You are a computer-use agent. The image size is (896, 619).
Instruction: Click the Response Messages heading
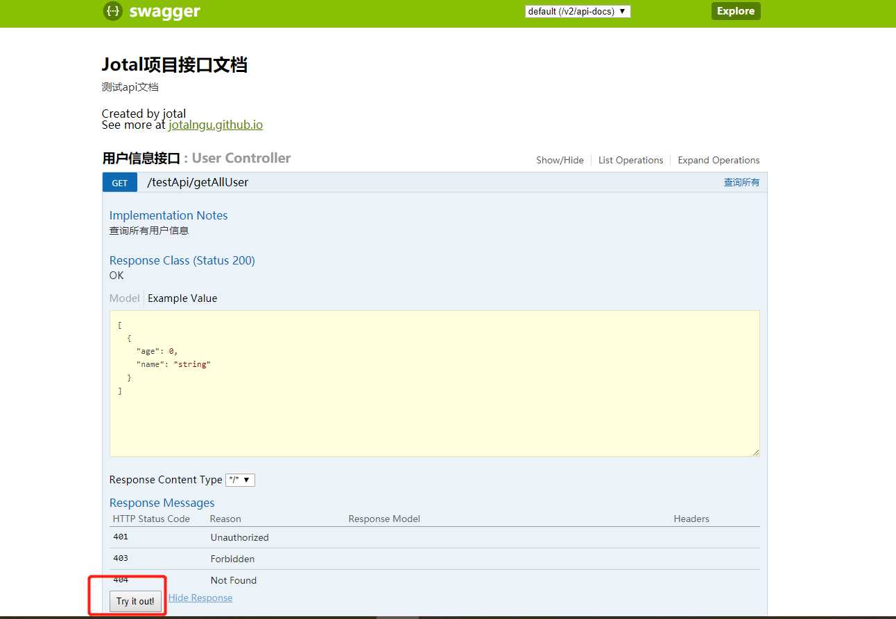pyautogui.click(x=162, y=503)
